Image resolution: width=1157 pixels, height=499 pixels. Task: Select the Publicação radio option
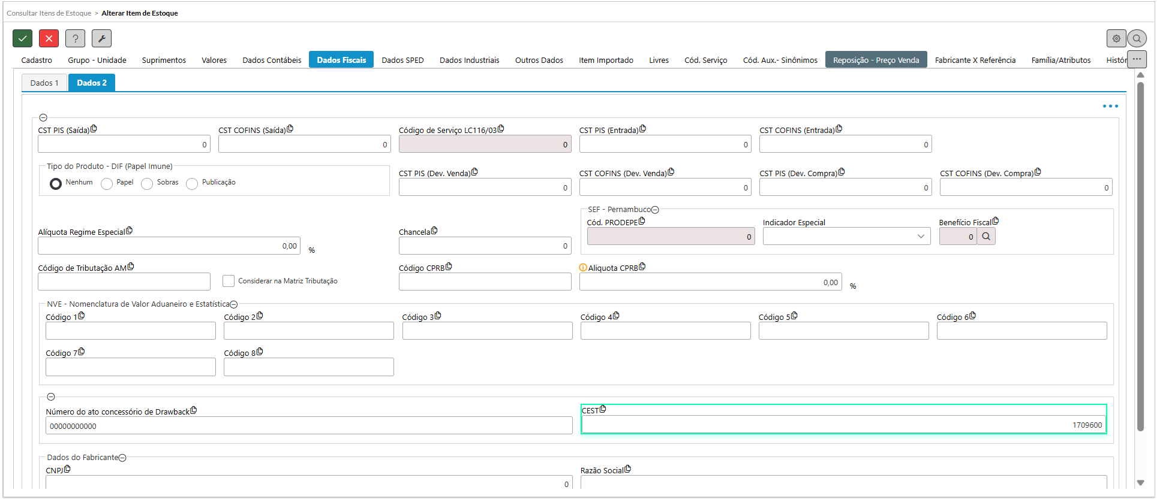192,184
